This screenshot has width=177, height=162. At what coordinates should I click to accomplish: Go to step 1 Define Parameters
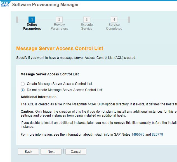(32, 20)
